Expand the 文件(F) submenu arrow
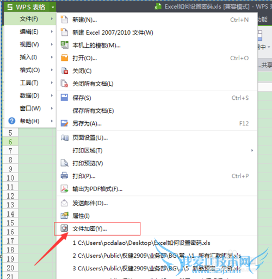The image size is (272, 279). [x=52, y=18]
